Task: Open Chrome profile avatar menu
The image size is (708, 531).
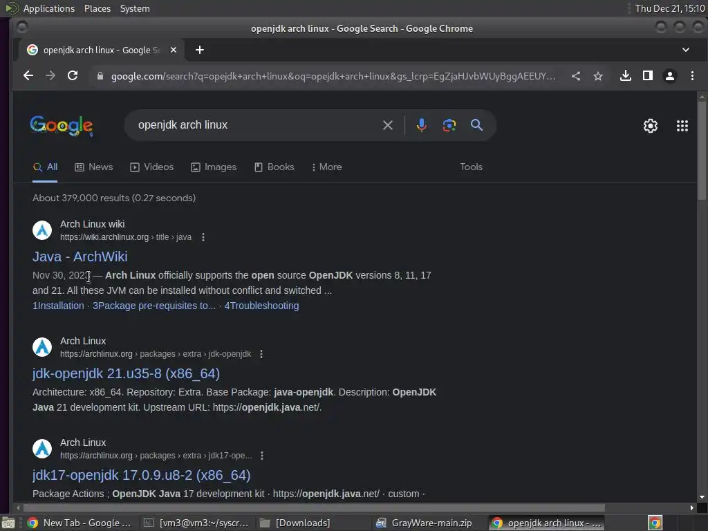Action: (x=669, y=76)
